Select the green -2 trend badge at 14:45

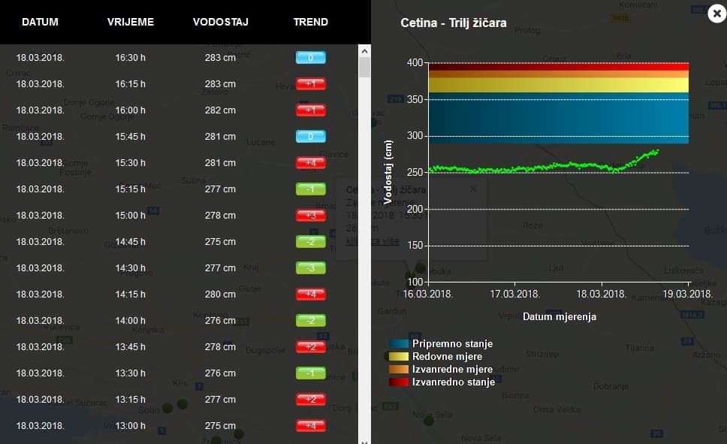point(310,242)
